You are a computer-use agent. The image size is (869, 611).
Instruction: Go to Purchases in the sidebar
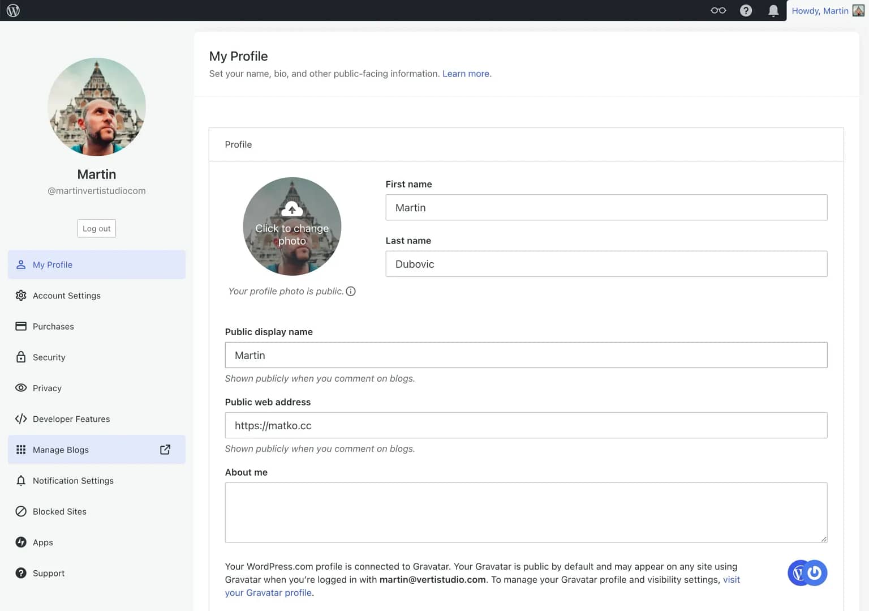click(x=97, y=326)
